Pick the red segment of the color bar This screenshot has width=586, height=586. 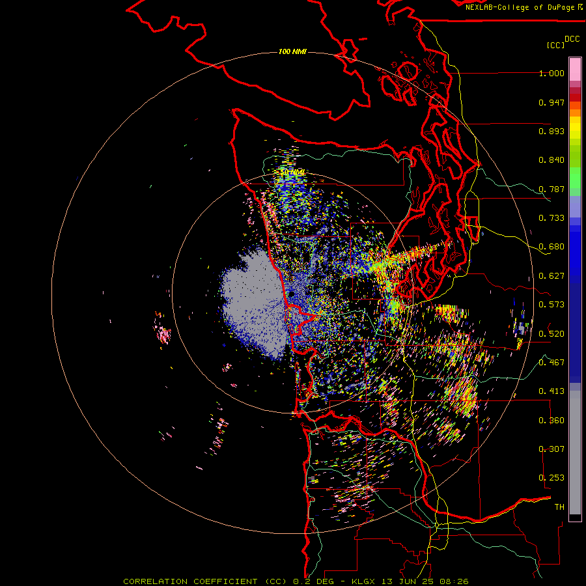[575, 98]
